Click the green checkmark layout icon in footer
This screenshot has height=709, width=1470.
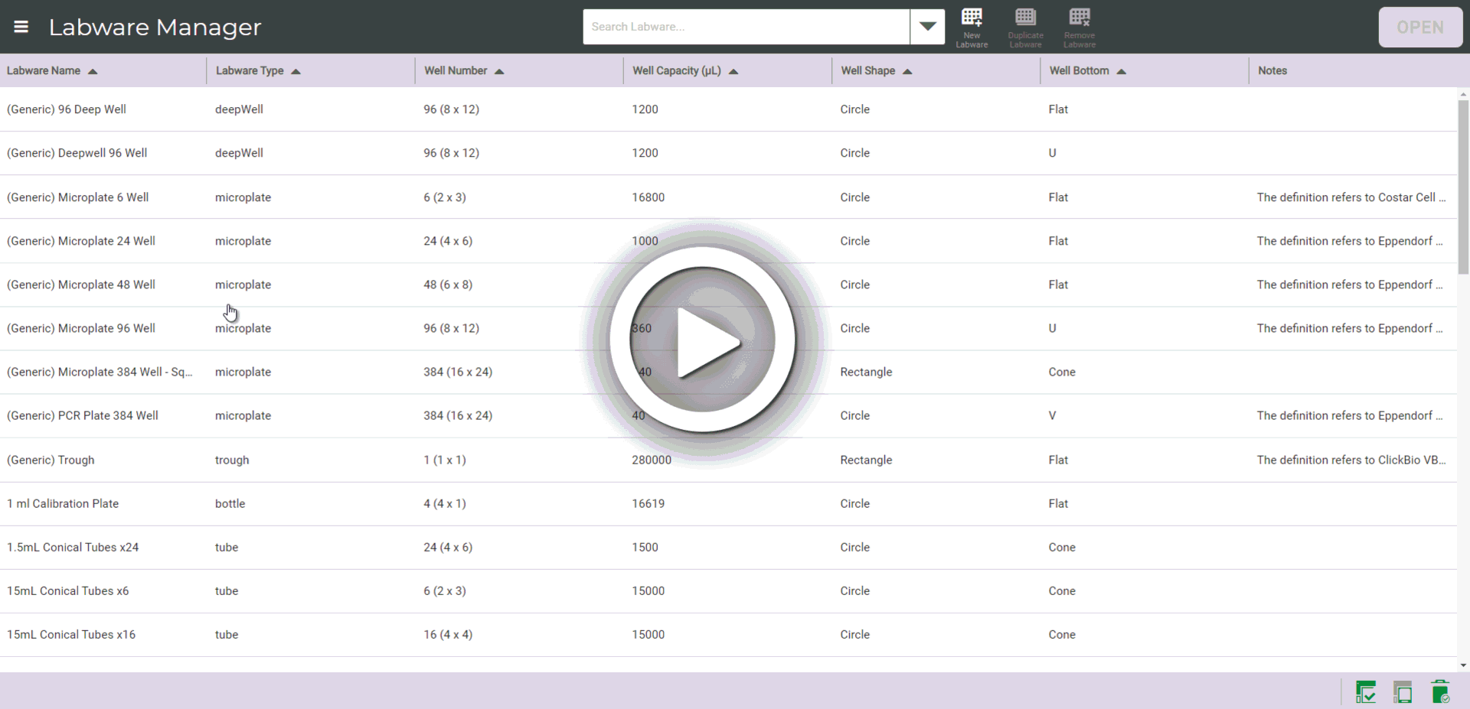pyautogui.click(x=1365, y=692)
